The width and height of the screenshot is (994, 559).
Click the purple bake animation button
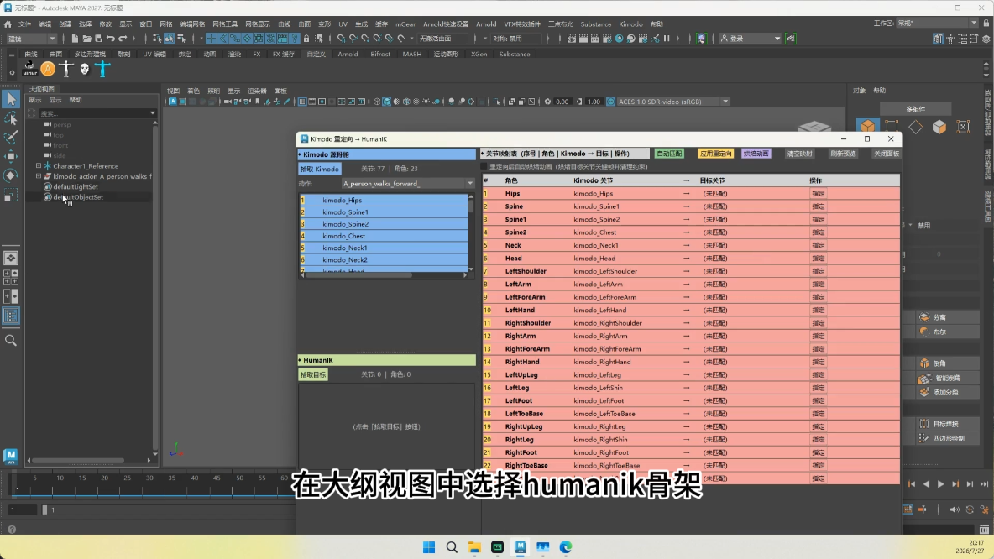756,154
